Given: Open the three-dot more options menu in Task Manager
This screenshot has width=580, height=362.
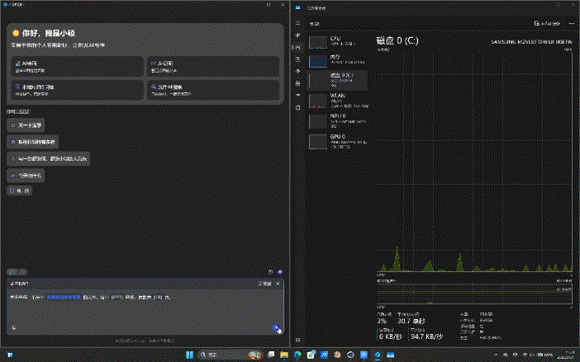Looking at the screenshot, I should click(x=571, y=23).
